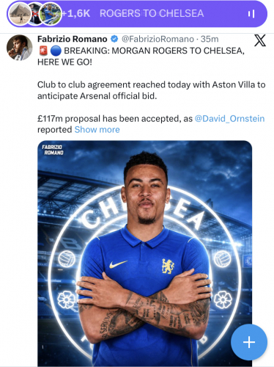Click the X logo icon
The image size is (274, 367).
coord(260,40)
